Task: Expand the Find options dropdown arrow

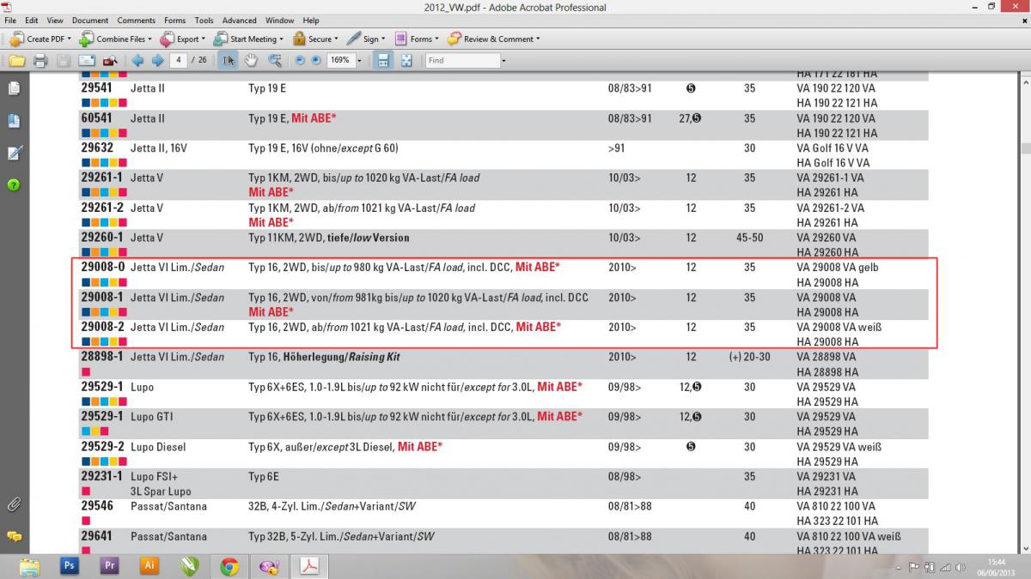Action: coord(503,61)
